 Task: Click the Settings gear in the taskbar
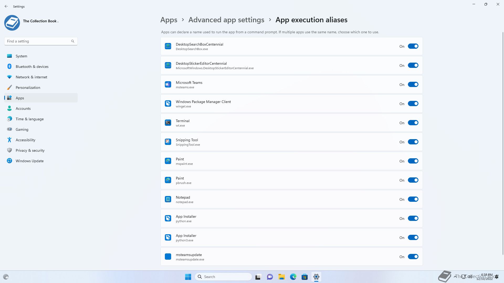coord(316,277)
